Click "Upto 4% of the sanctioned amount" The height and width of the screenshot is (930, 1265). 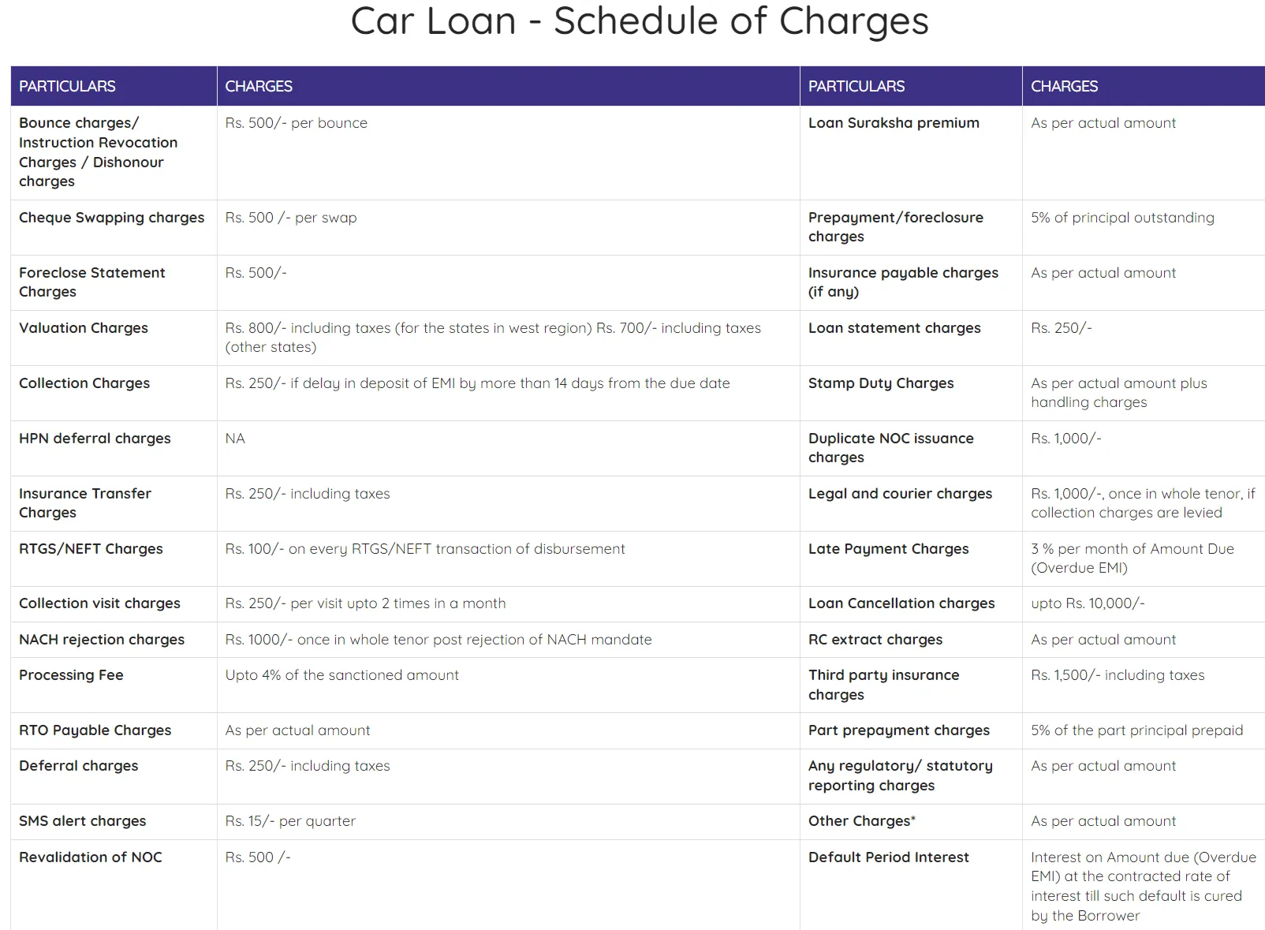tap(341, 675)
